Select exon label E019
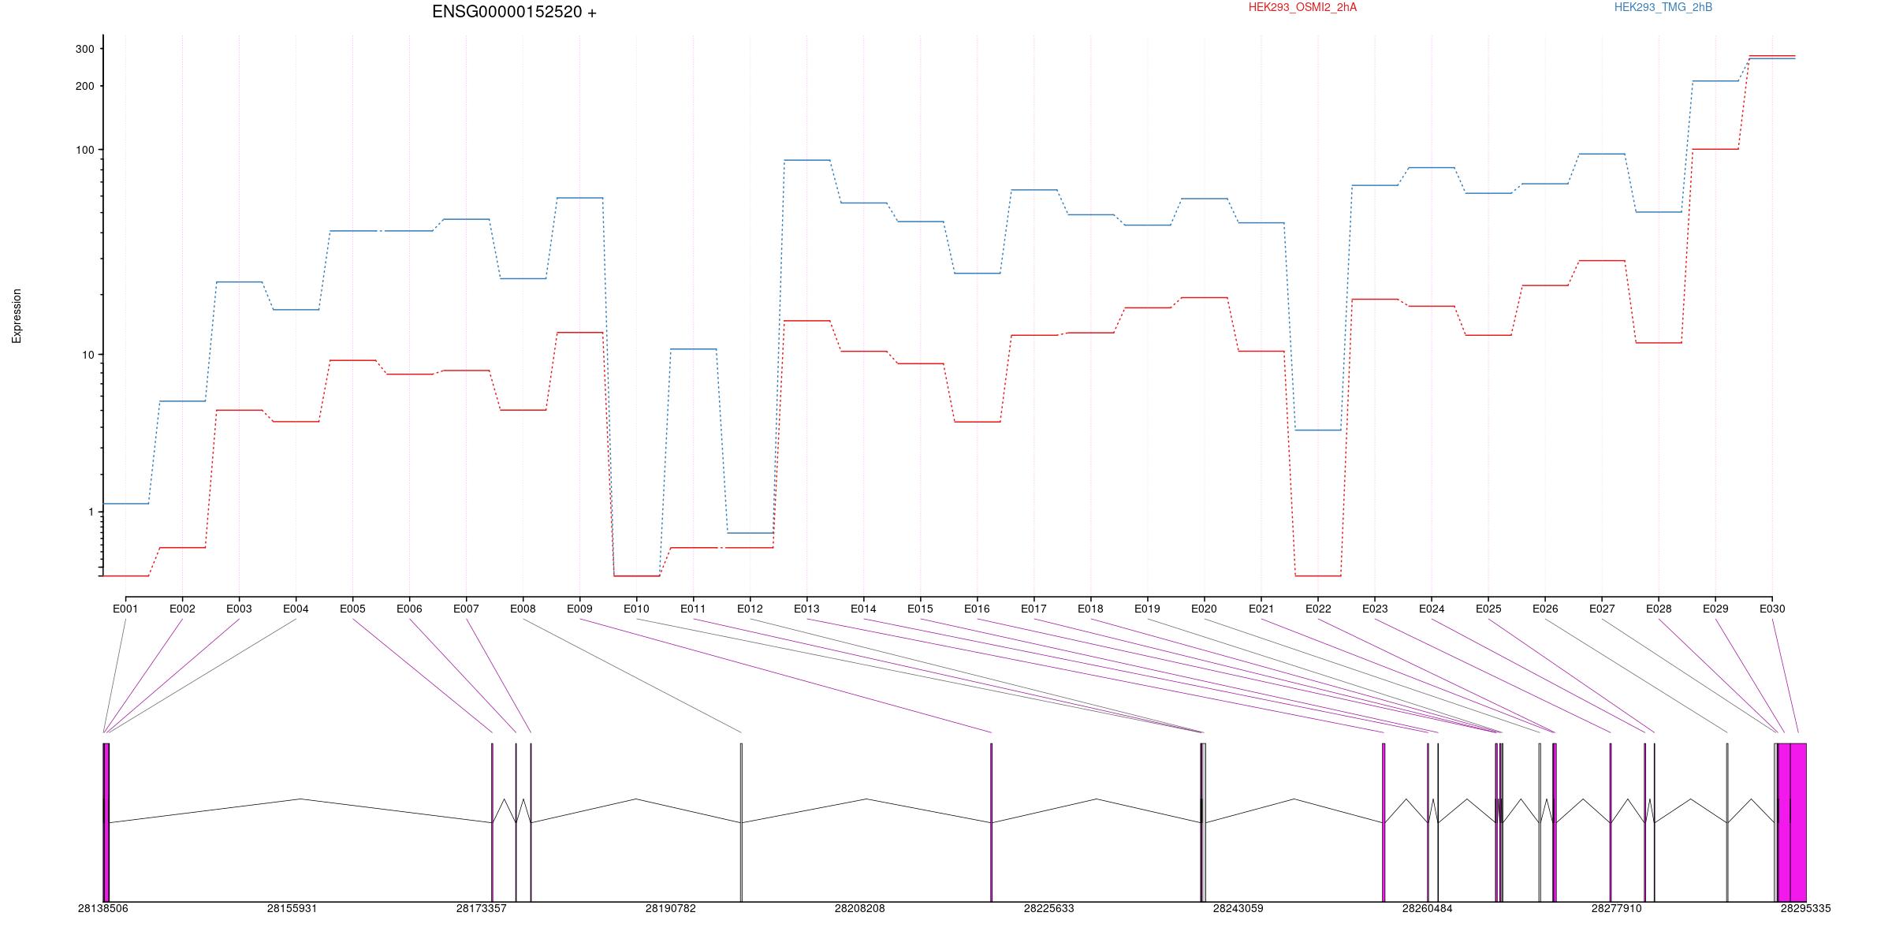1892x946 pixels. point(1147,609)
